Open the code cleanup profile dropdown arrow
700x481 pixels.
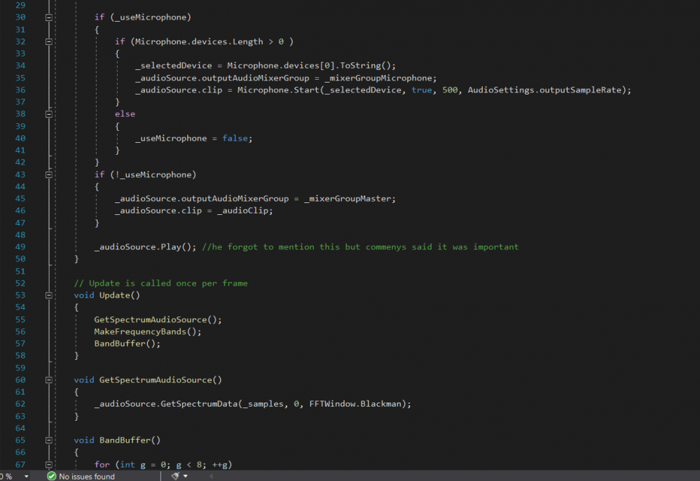click(186, 476)
